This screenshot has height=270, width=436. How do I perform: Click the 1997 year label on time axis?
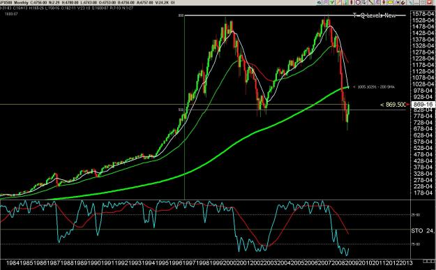tap(190, 263)
